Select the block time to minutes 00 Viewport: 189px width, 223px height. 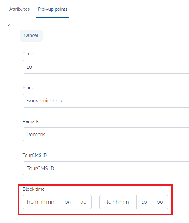click(x=160, y=202)
